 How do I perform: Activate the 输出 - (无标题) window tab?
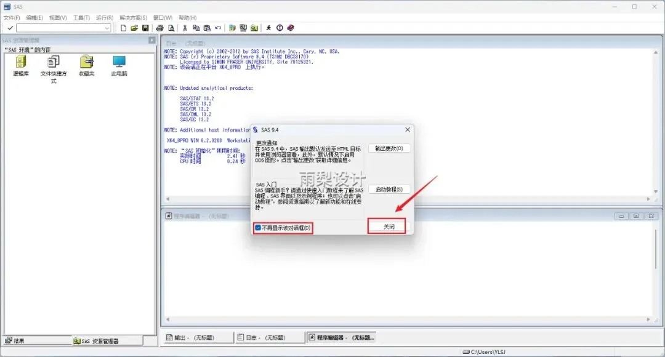tap(198, 337)
